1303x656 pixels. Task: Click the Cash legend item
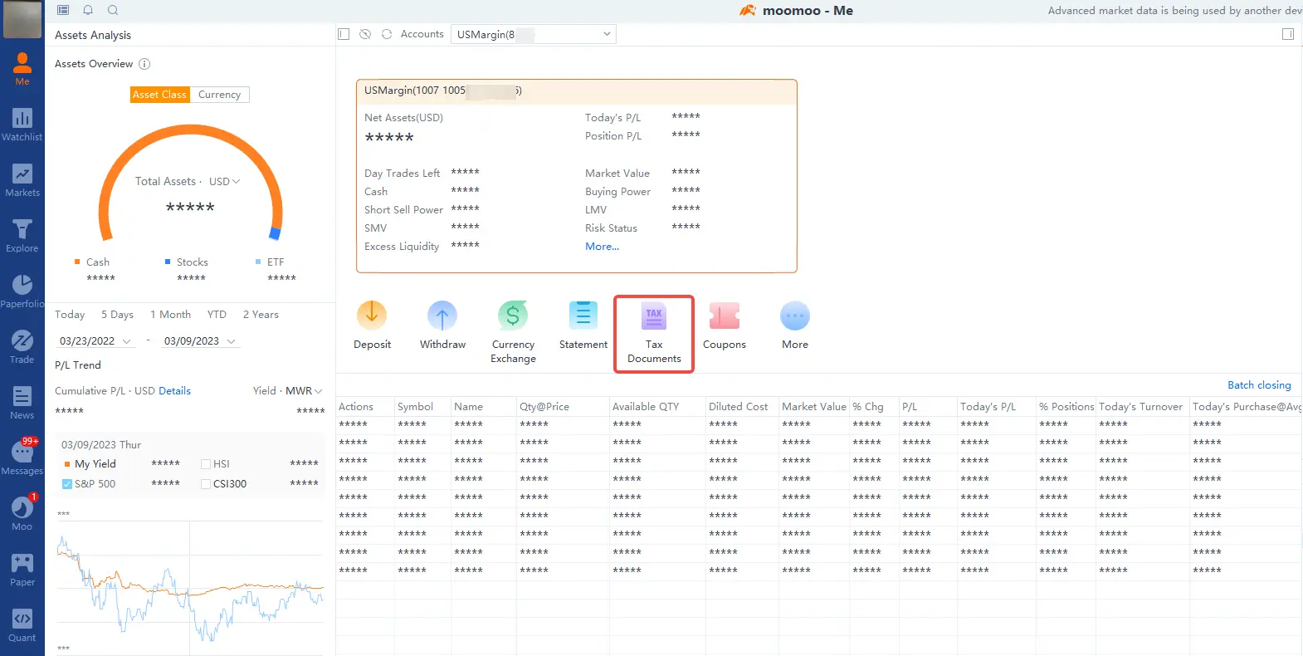pyautogui.click(x=92, y=262)
